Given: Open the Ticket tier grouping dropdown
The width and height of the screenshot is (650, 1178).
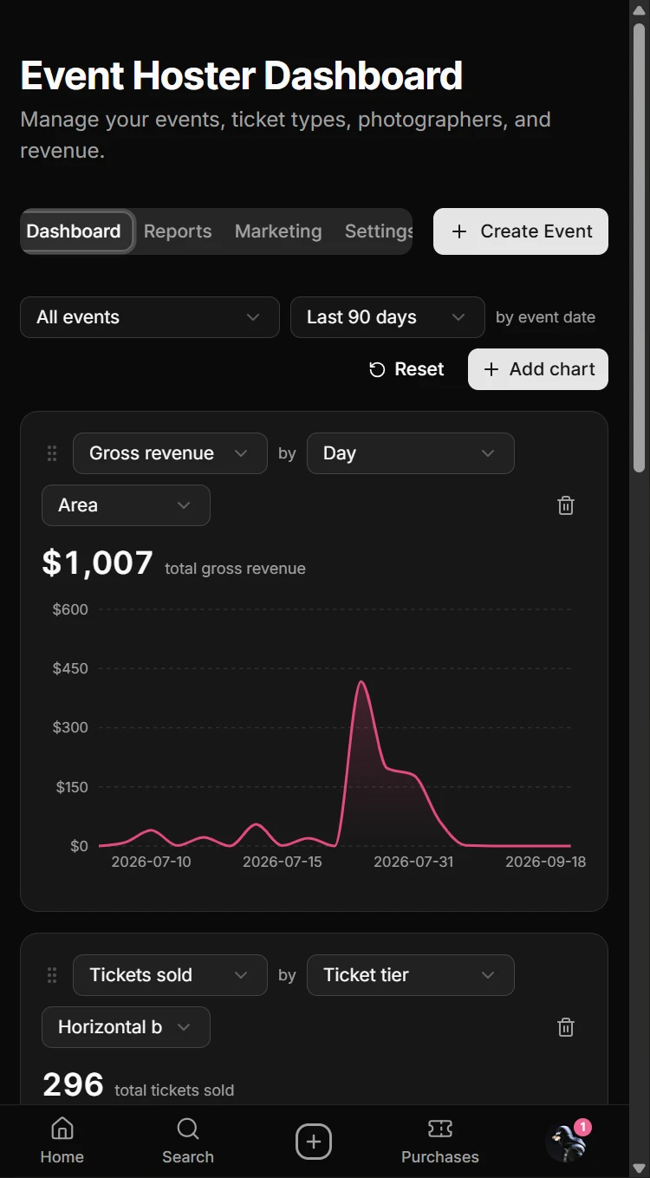Looking at the screenshot, I should [411, 975].
